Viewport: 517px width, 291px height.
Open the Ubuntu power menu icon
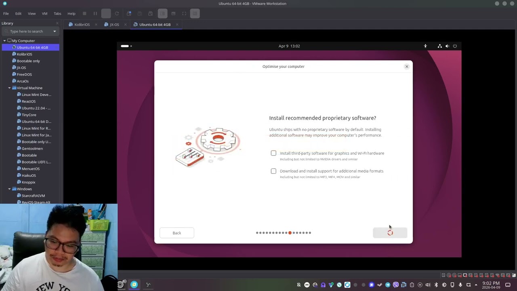pos(455,46)
